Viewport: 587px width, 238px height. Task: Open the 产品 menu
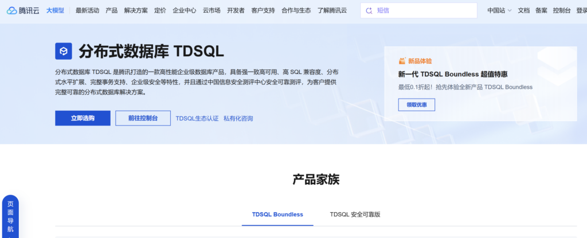(x=112, y=10)
